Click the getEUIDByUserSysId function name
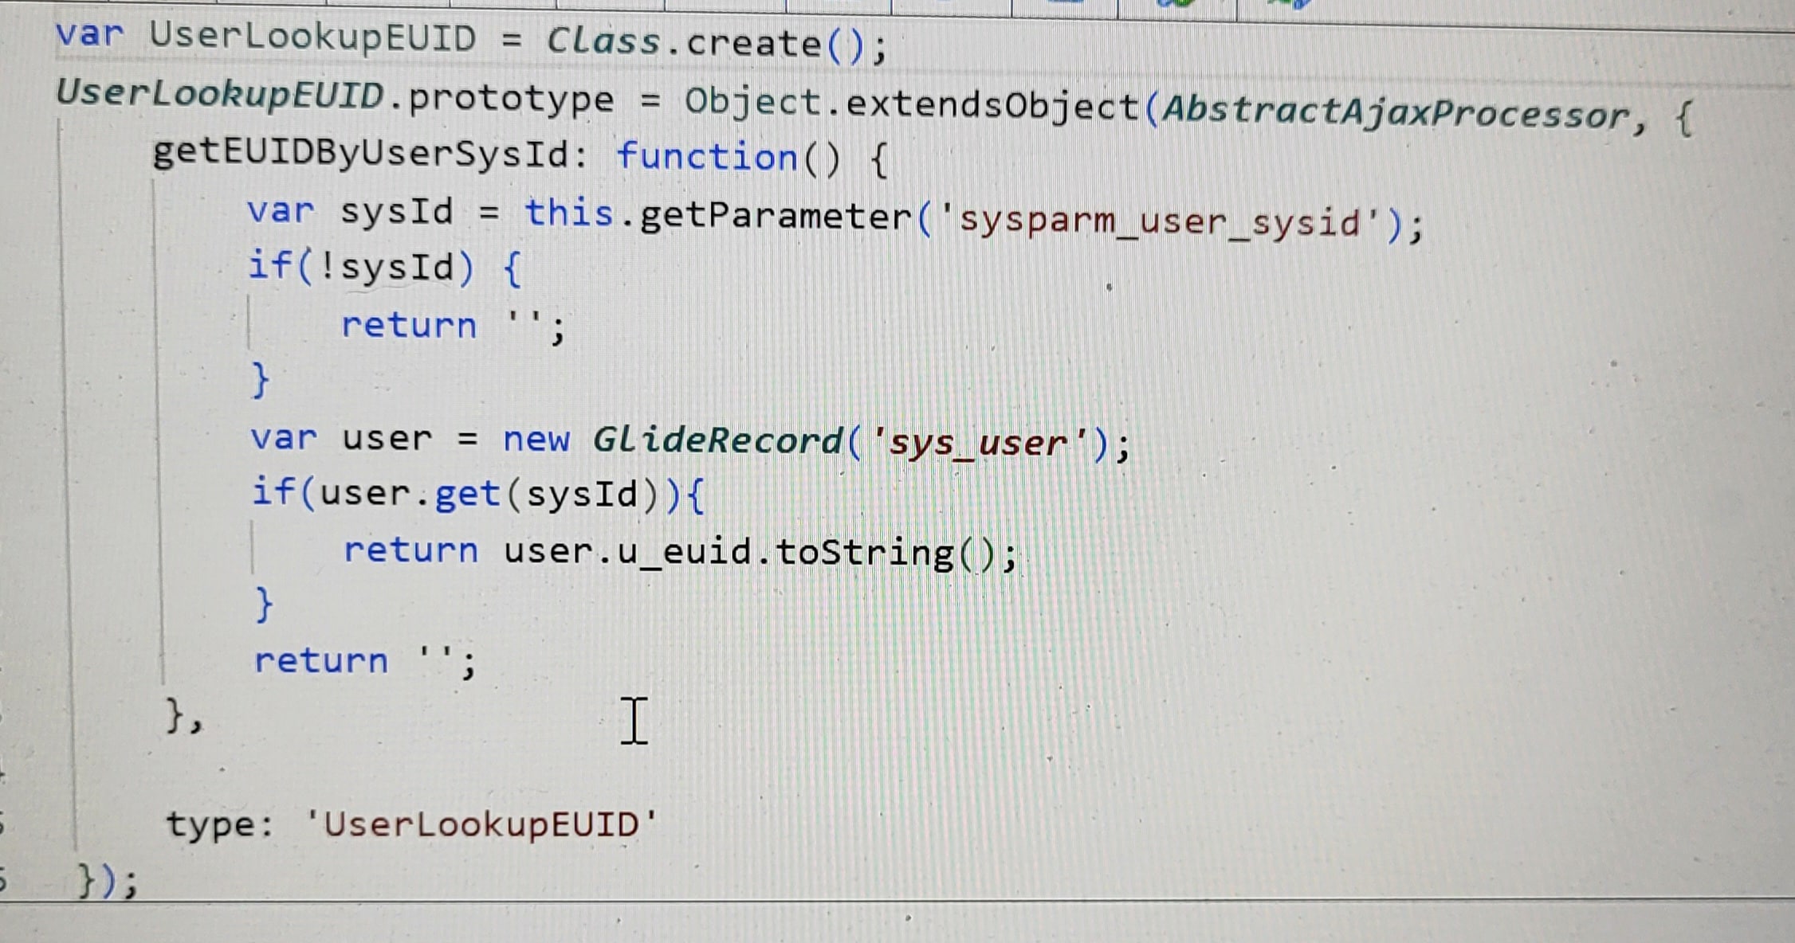 [362, 153]
